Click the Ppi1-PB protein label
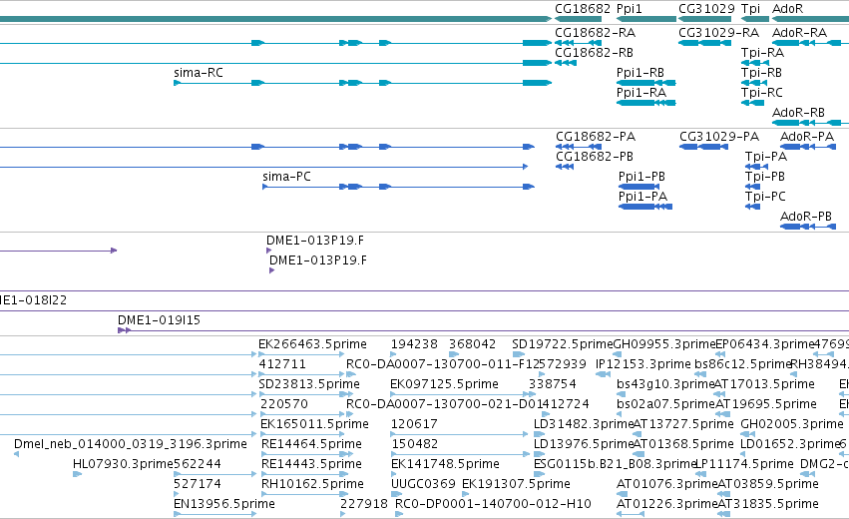849x519 pixels. [641, 177]
